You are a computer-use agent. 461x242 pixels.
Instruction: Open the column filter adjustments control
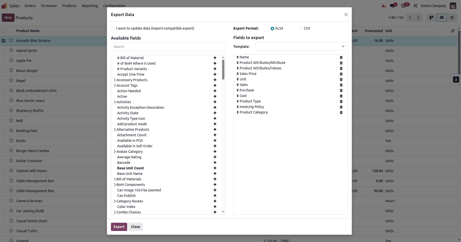453,31
